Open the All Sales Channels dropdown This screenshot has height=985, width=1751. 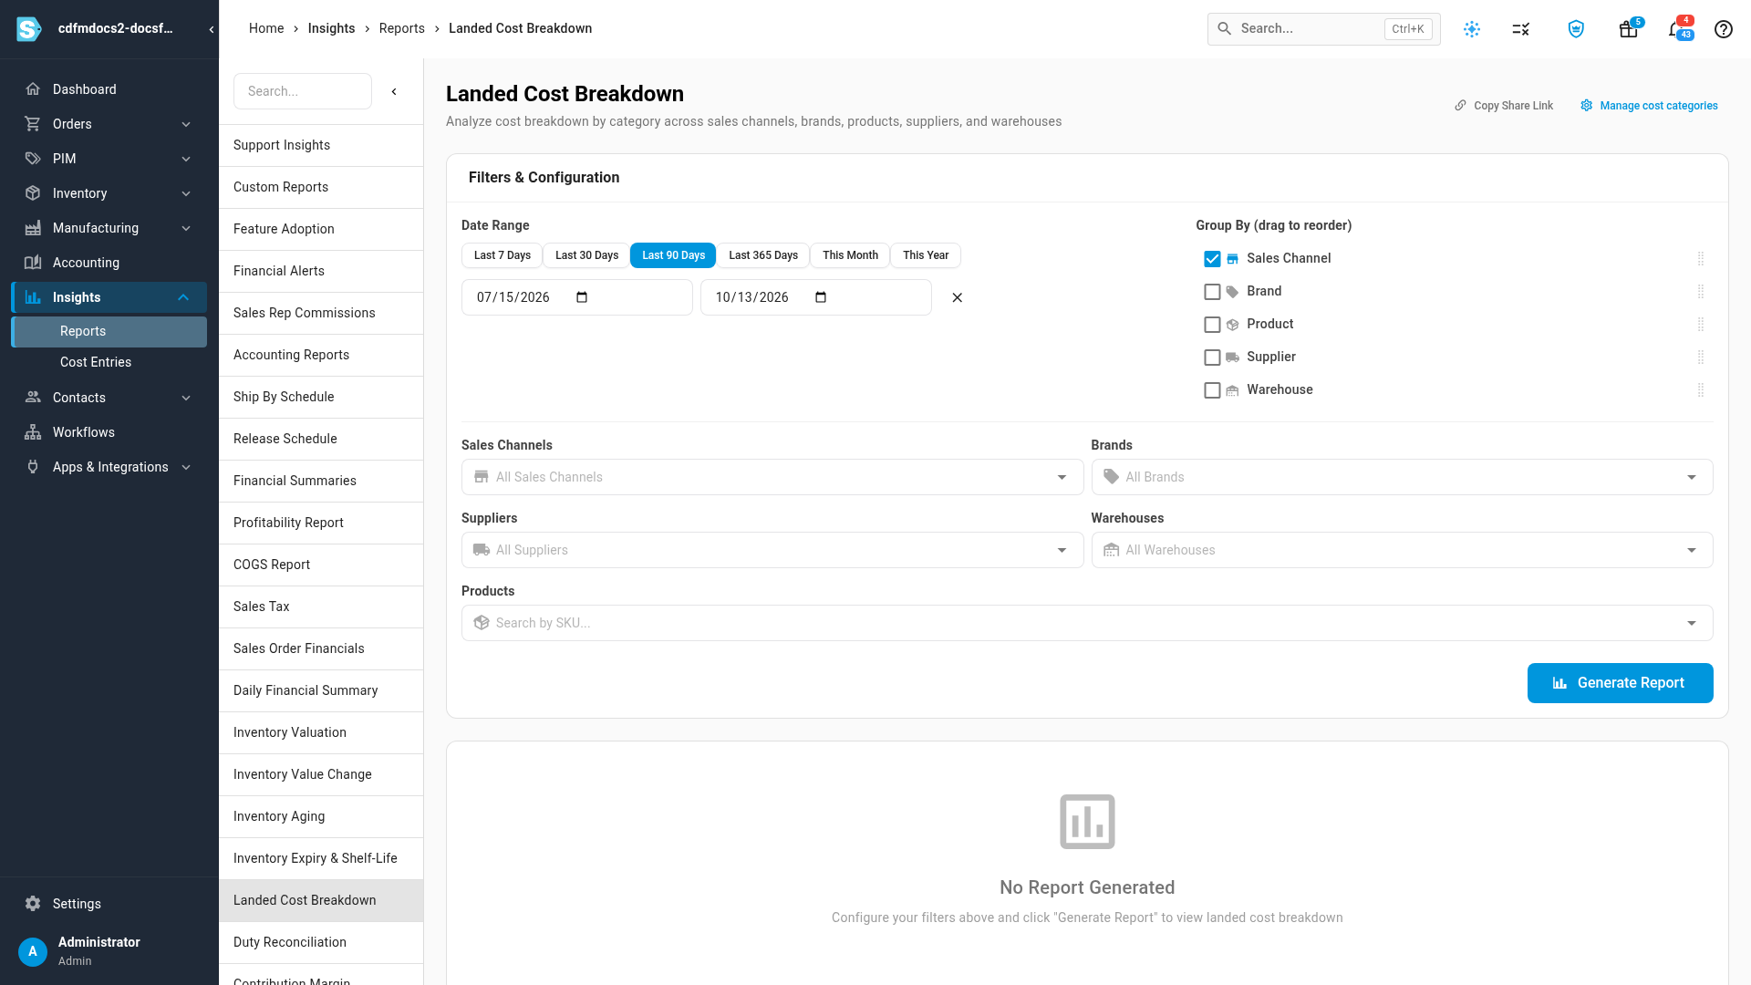point(772,477)
